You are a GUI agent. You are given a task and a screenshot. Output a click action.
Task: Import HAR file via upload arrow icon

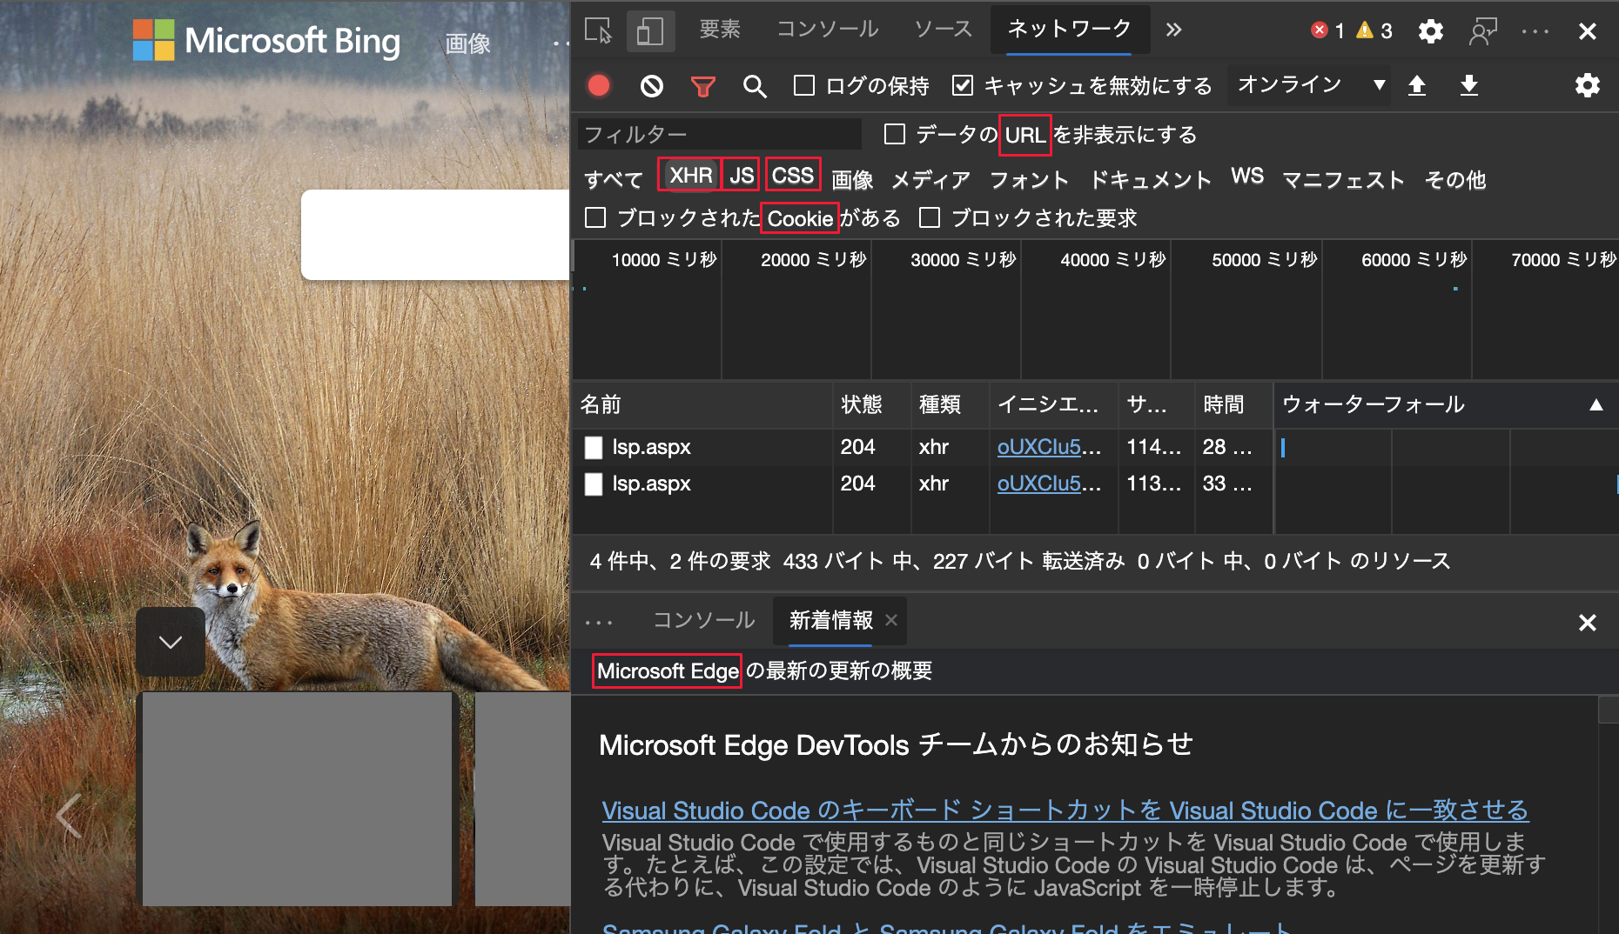pyautogui.click(x=1418, y=85)
